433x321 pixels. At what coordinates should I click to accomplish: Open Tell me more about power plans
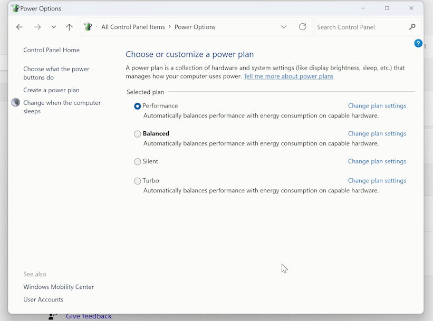click(x=288, y=76)
